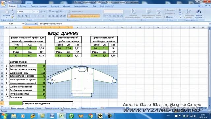Viewport: 211px width, 119px height.
Task: Switch to sheet tab Вязание капюшона
Action: (x=89, y=108)
